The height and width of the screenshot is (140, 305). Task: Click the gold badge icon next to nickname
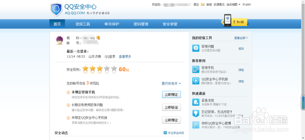click(98, 37)
